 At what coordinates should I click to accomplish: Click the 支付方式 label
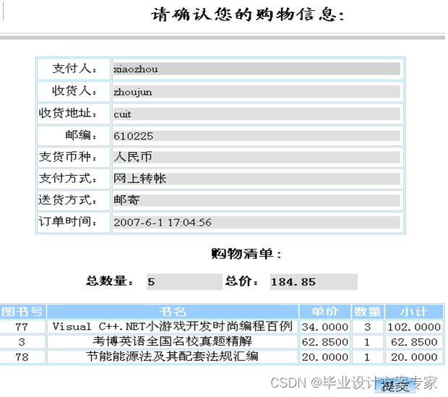(68, 179)
